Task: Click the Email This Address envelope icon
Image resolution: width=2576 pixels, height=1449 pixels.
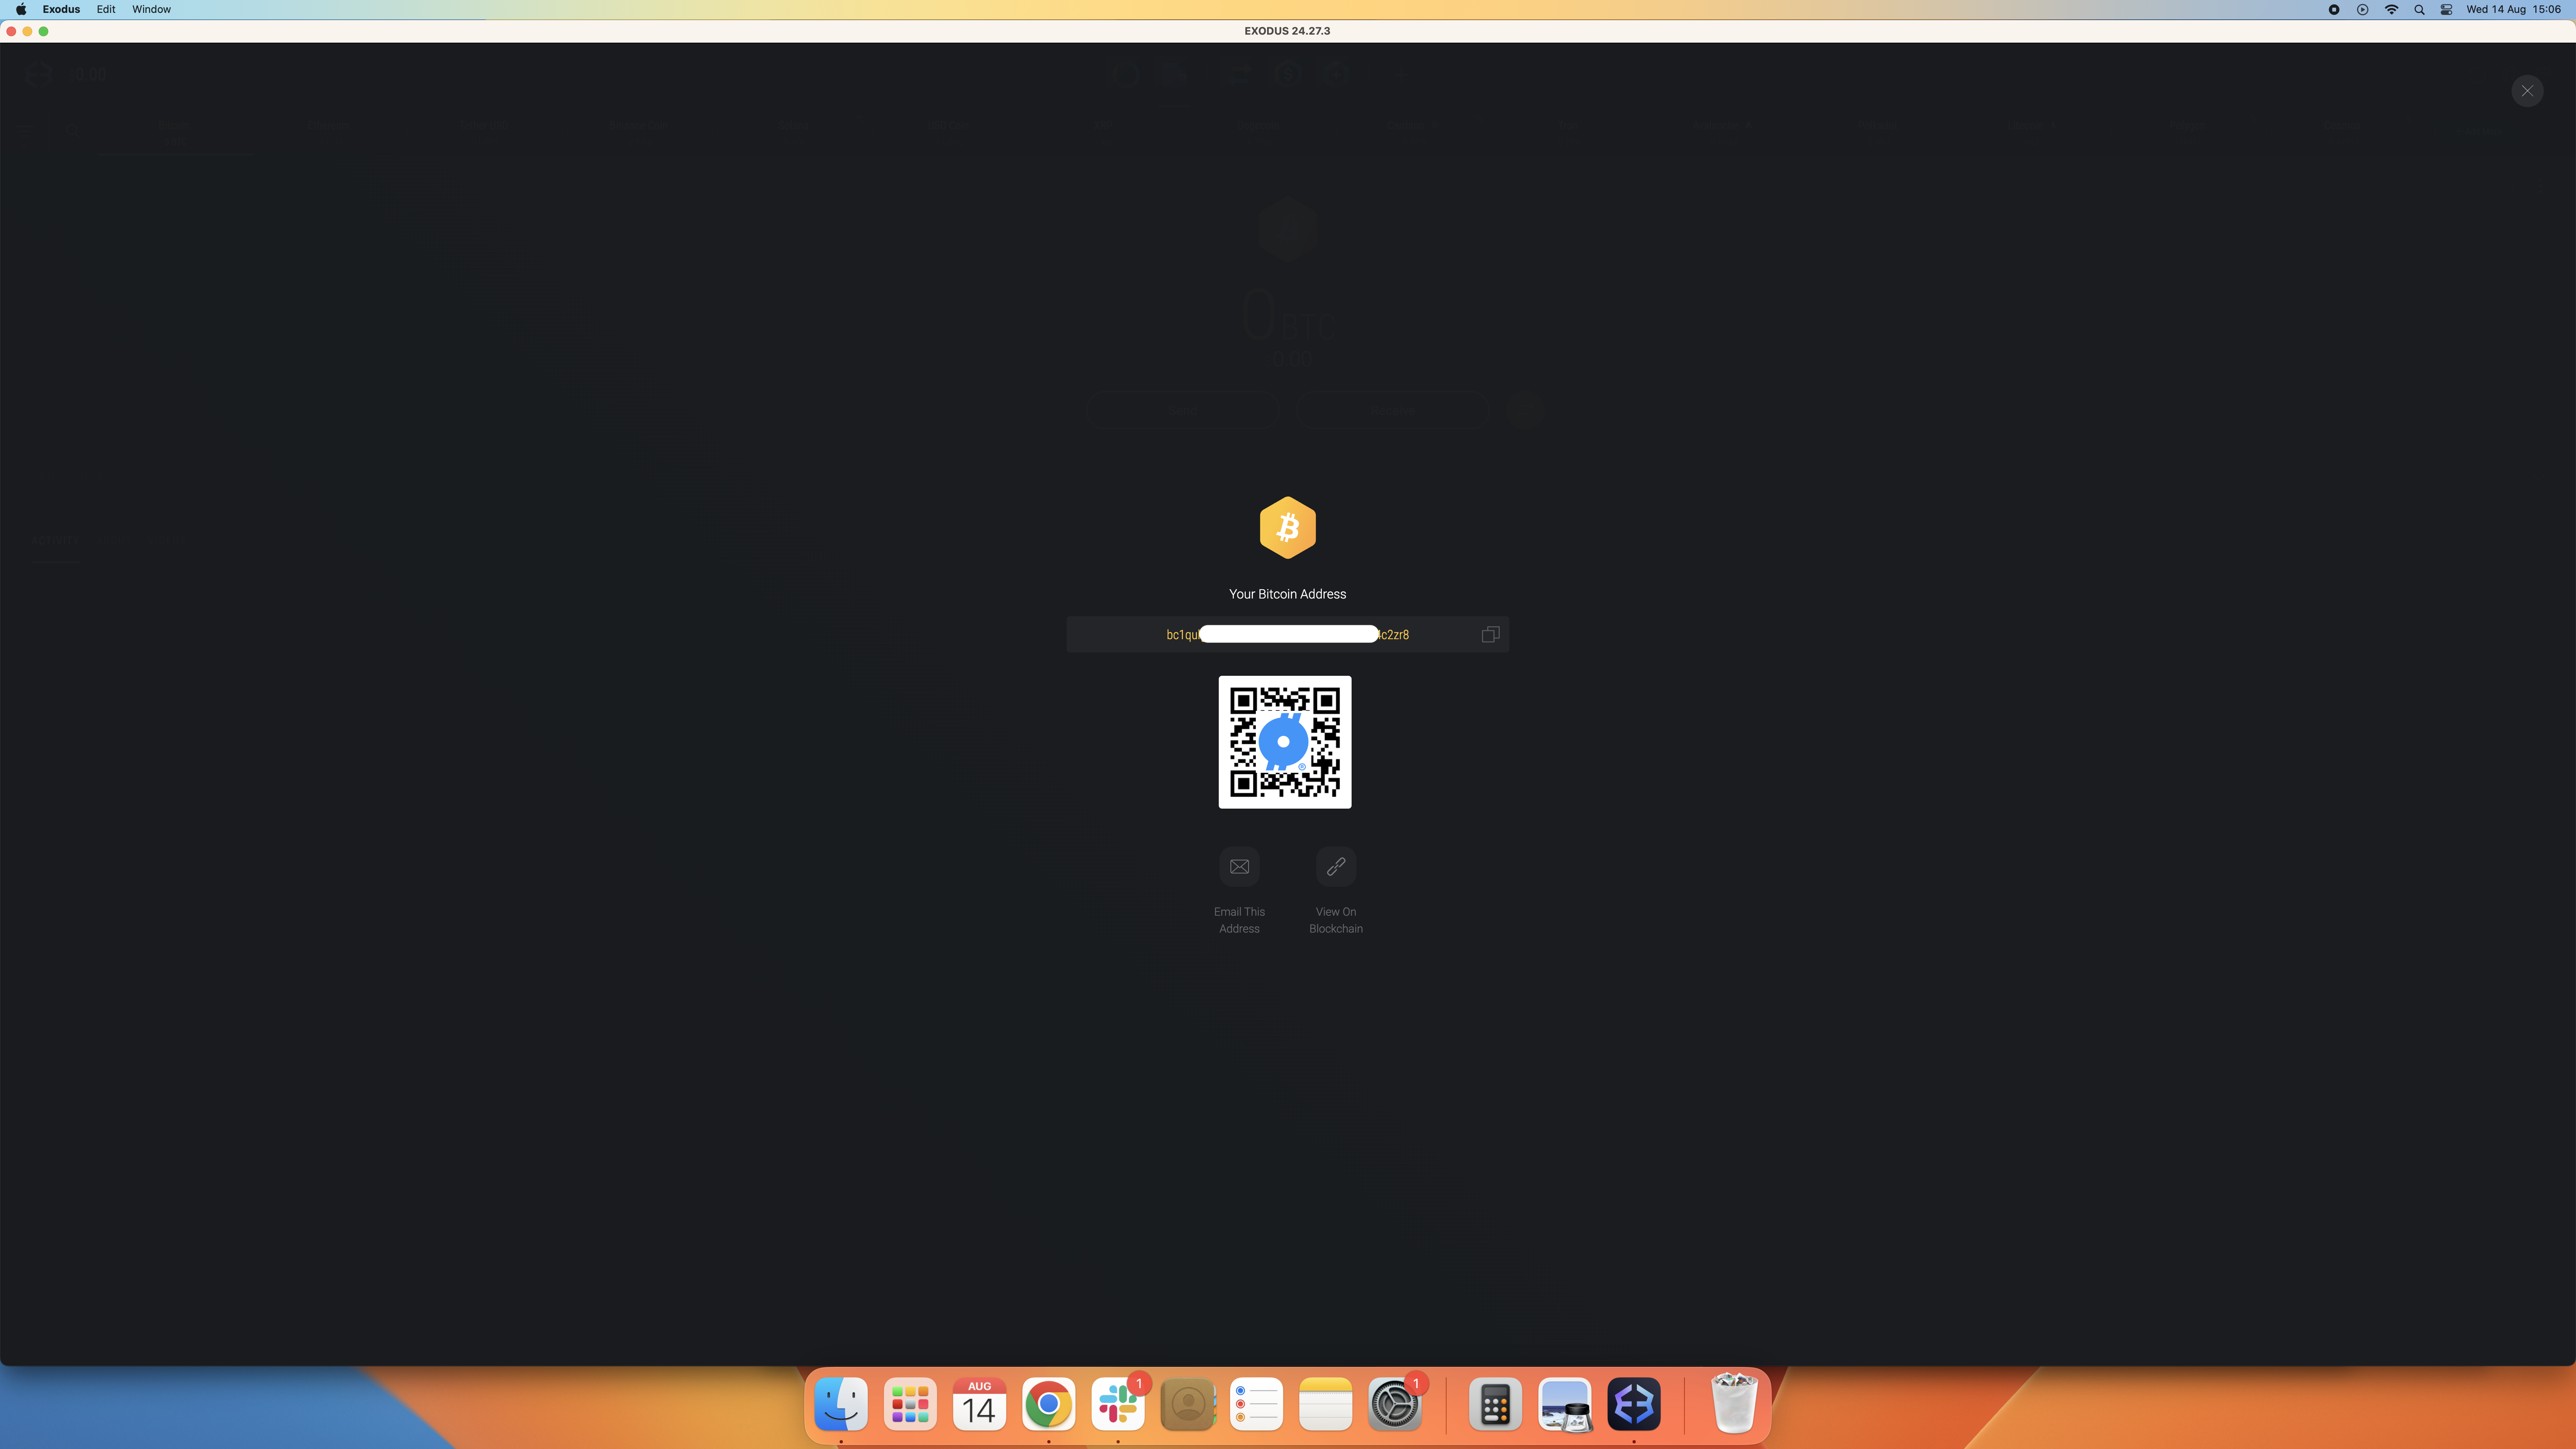Action: (1239, 866)
